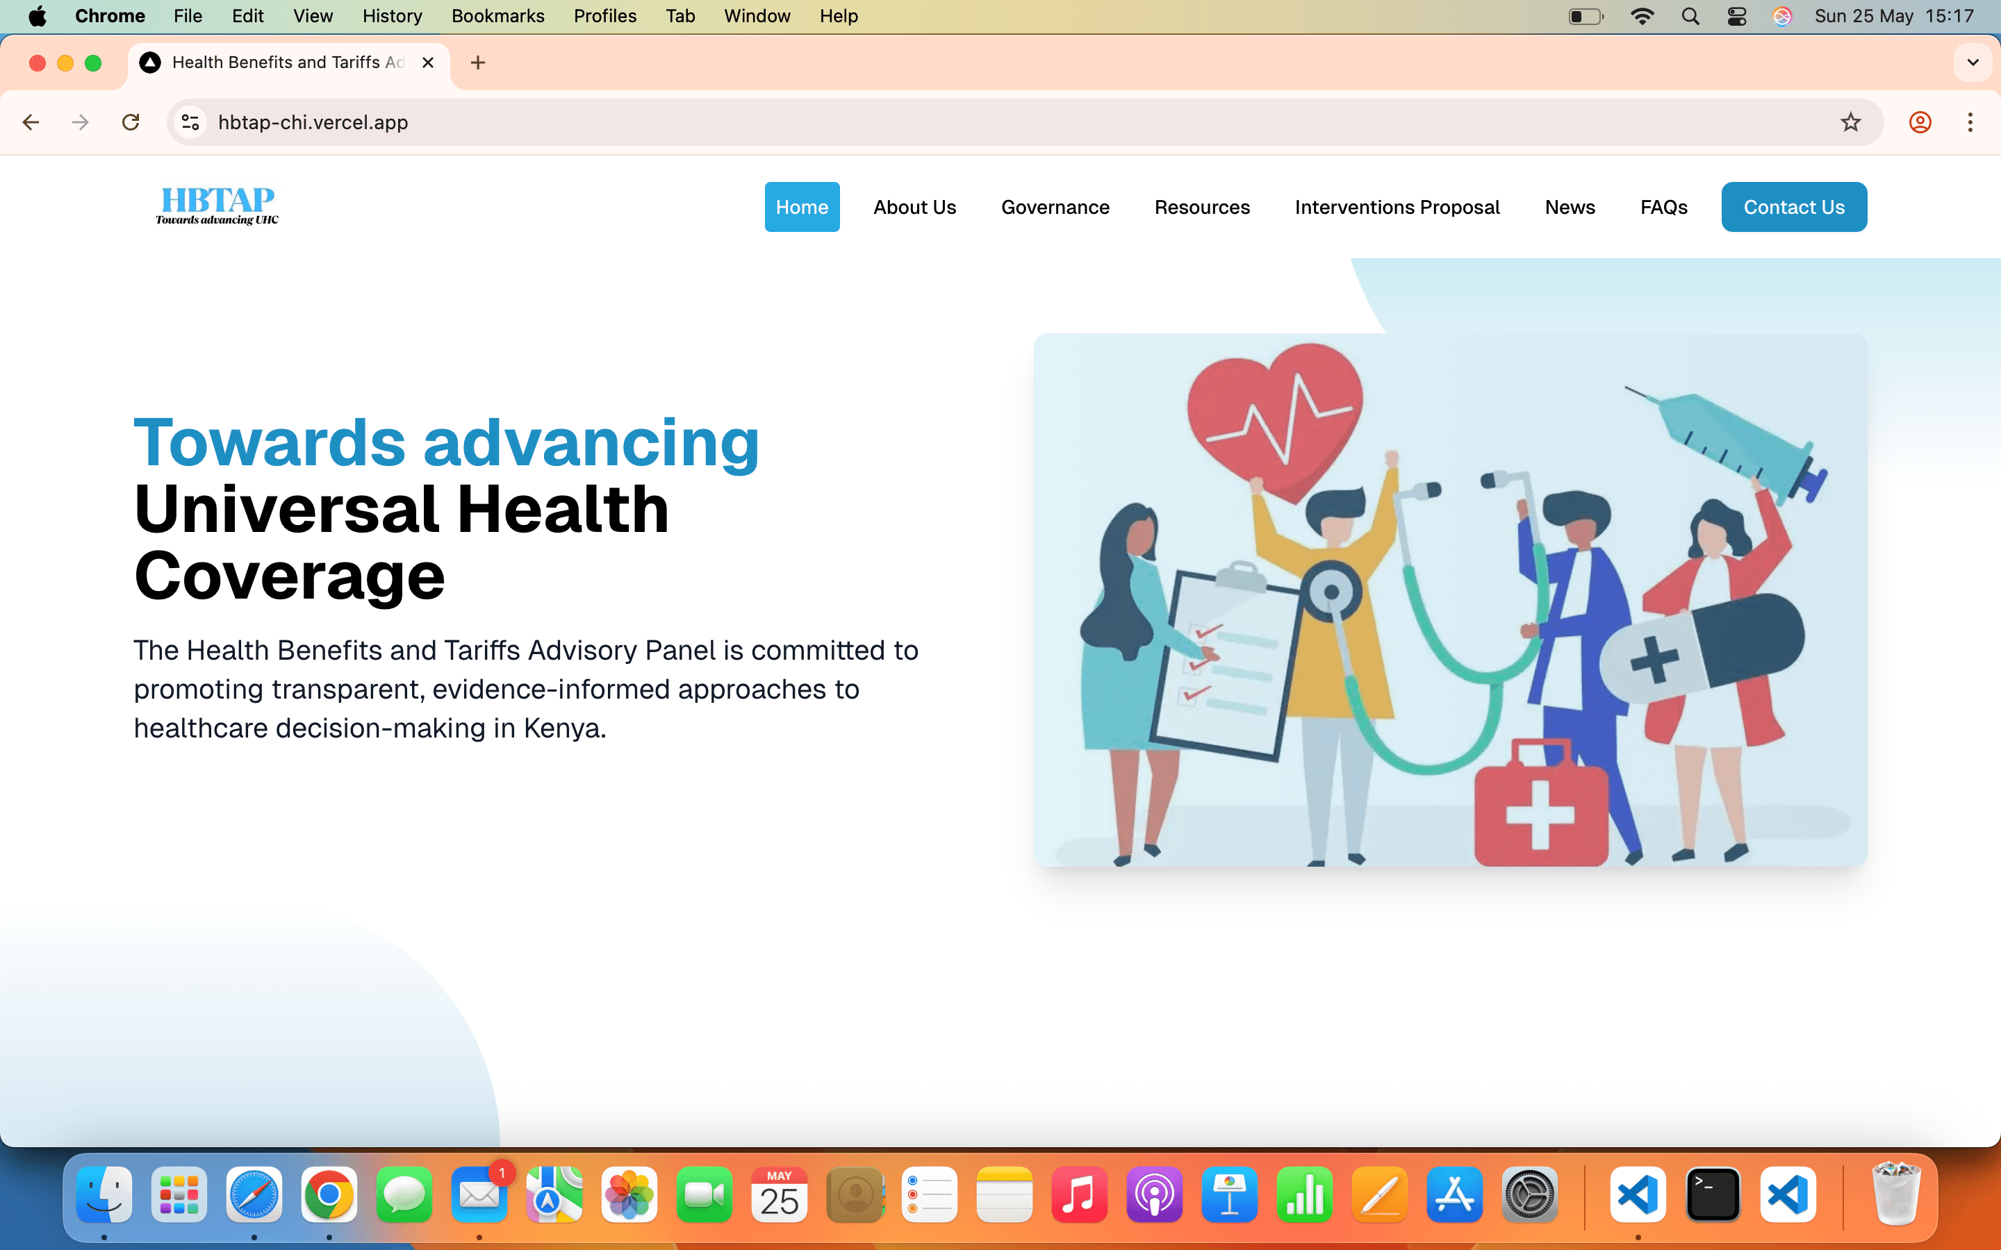Open Google Chrome from the dock
Screen dimensions: 2001x1250
tap(329, 1194)
